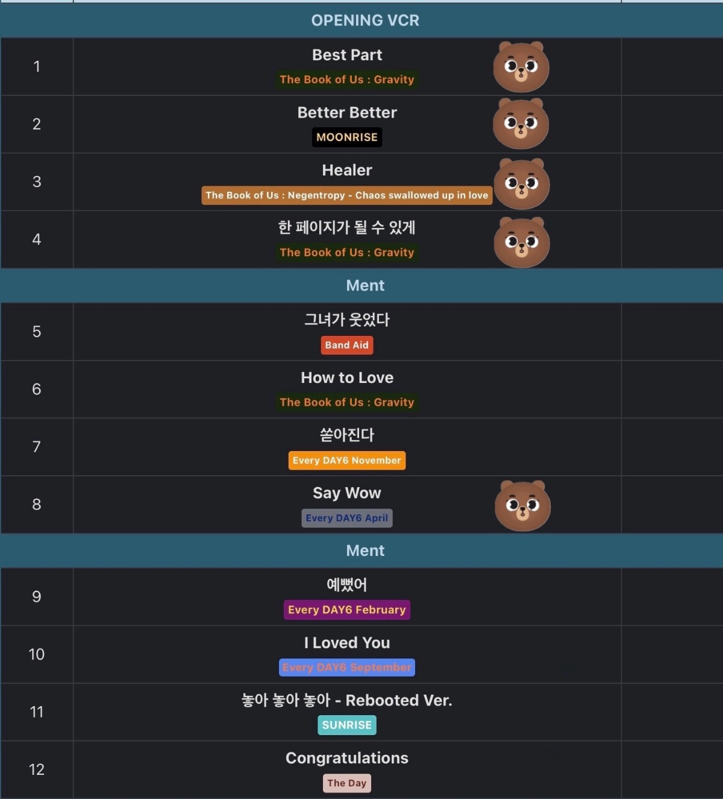Click The Day album tag
This screenshot has height=799, width=723.
point(347,783)
